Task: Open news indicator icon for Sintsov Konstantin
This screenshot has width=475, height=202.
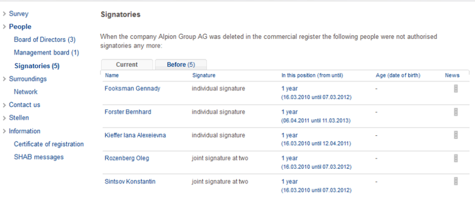Action: [456, 181]
